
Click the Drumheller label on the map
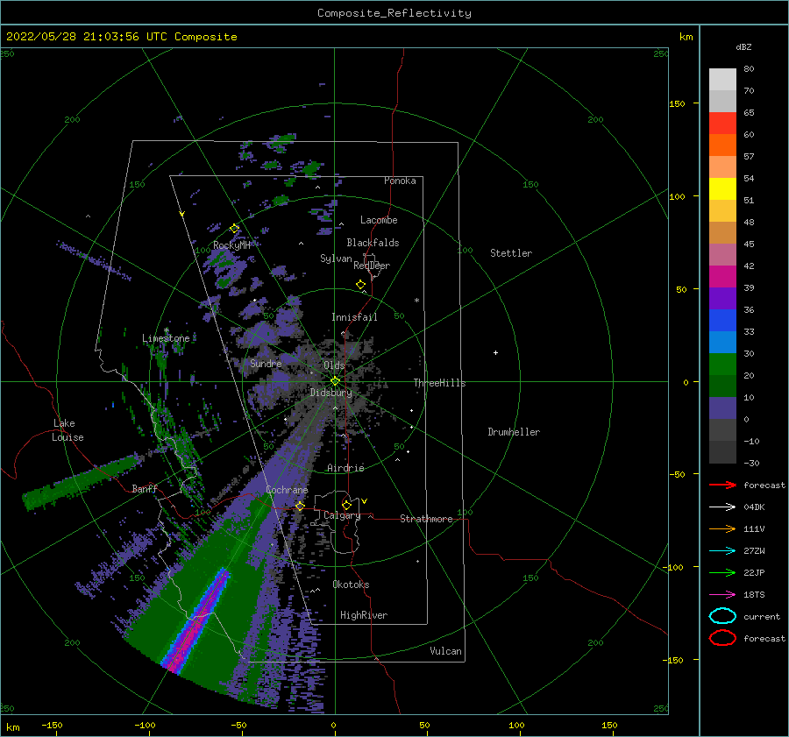click(x=514, y=432)
